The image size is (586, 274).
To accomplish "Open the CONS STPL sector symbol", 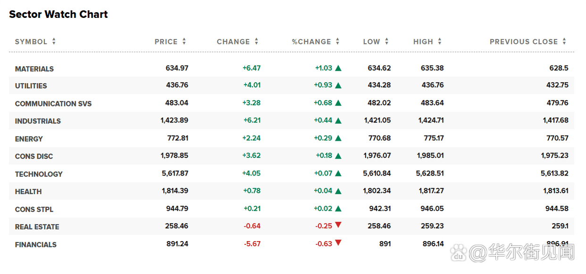I will point(34,209).
